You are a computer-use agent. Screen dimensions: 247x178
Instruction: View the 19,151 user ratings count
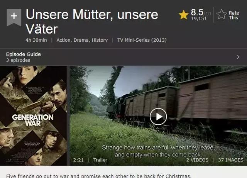[199, 19]
